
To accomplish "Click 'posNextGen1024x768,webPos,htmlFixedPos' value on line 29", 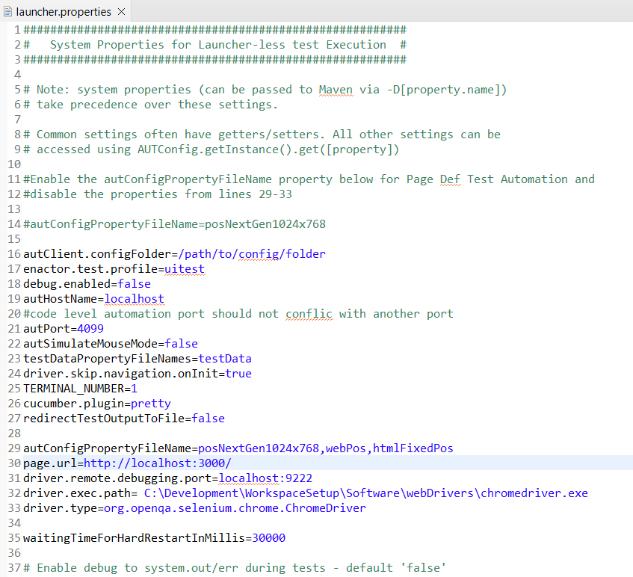I will tap(326, 448).
